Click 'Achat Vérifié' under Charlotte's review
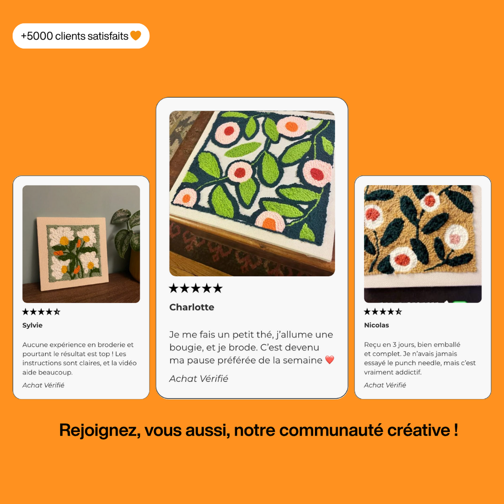This screenshot has width=504, height=504. click(199, 378)
